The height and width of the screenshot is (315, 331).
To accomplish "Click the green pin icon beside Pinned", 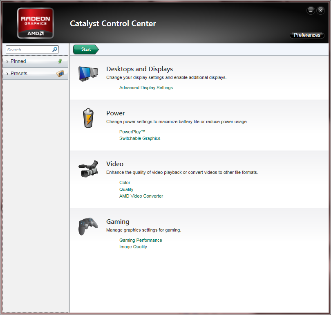I will [60, 61].
